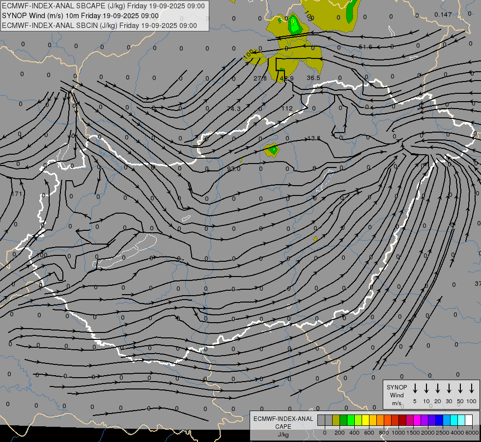Select the olive CAPE legend swatch
The image size is (481, 442).
pos(336,420)
